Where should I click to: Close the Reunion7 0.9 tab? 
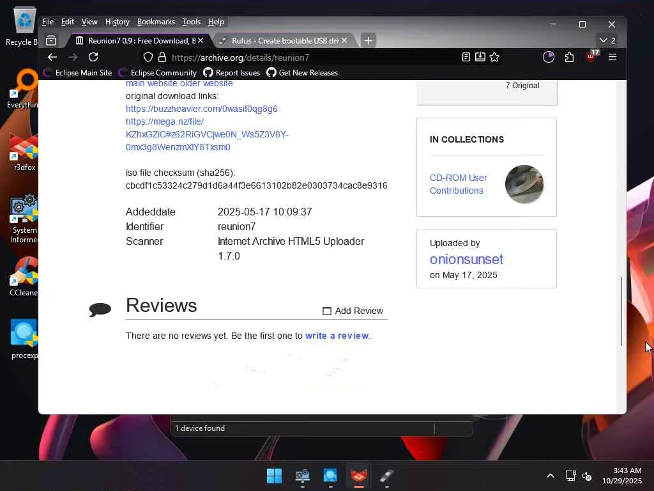click(x=201, y=40)
